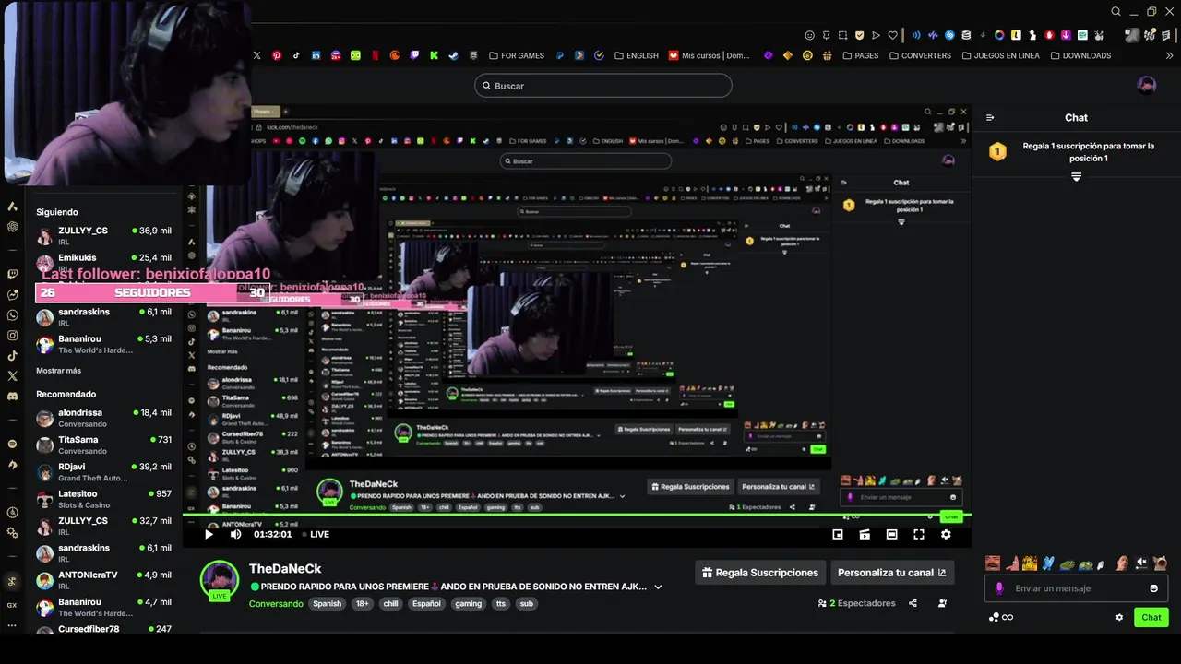Click Mostrar más in Siguiendo list
The image size is (1181, 664).
(58, 371)
